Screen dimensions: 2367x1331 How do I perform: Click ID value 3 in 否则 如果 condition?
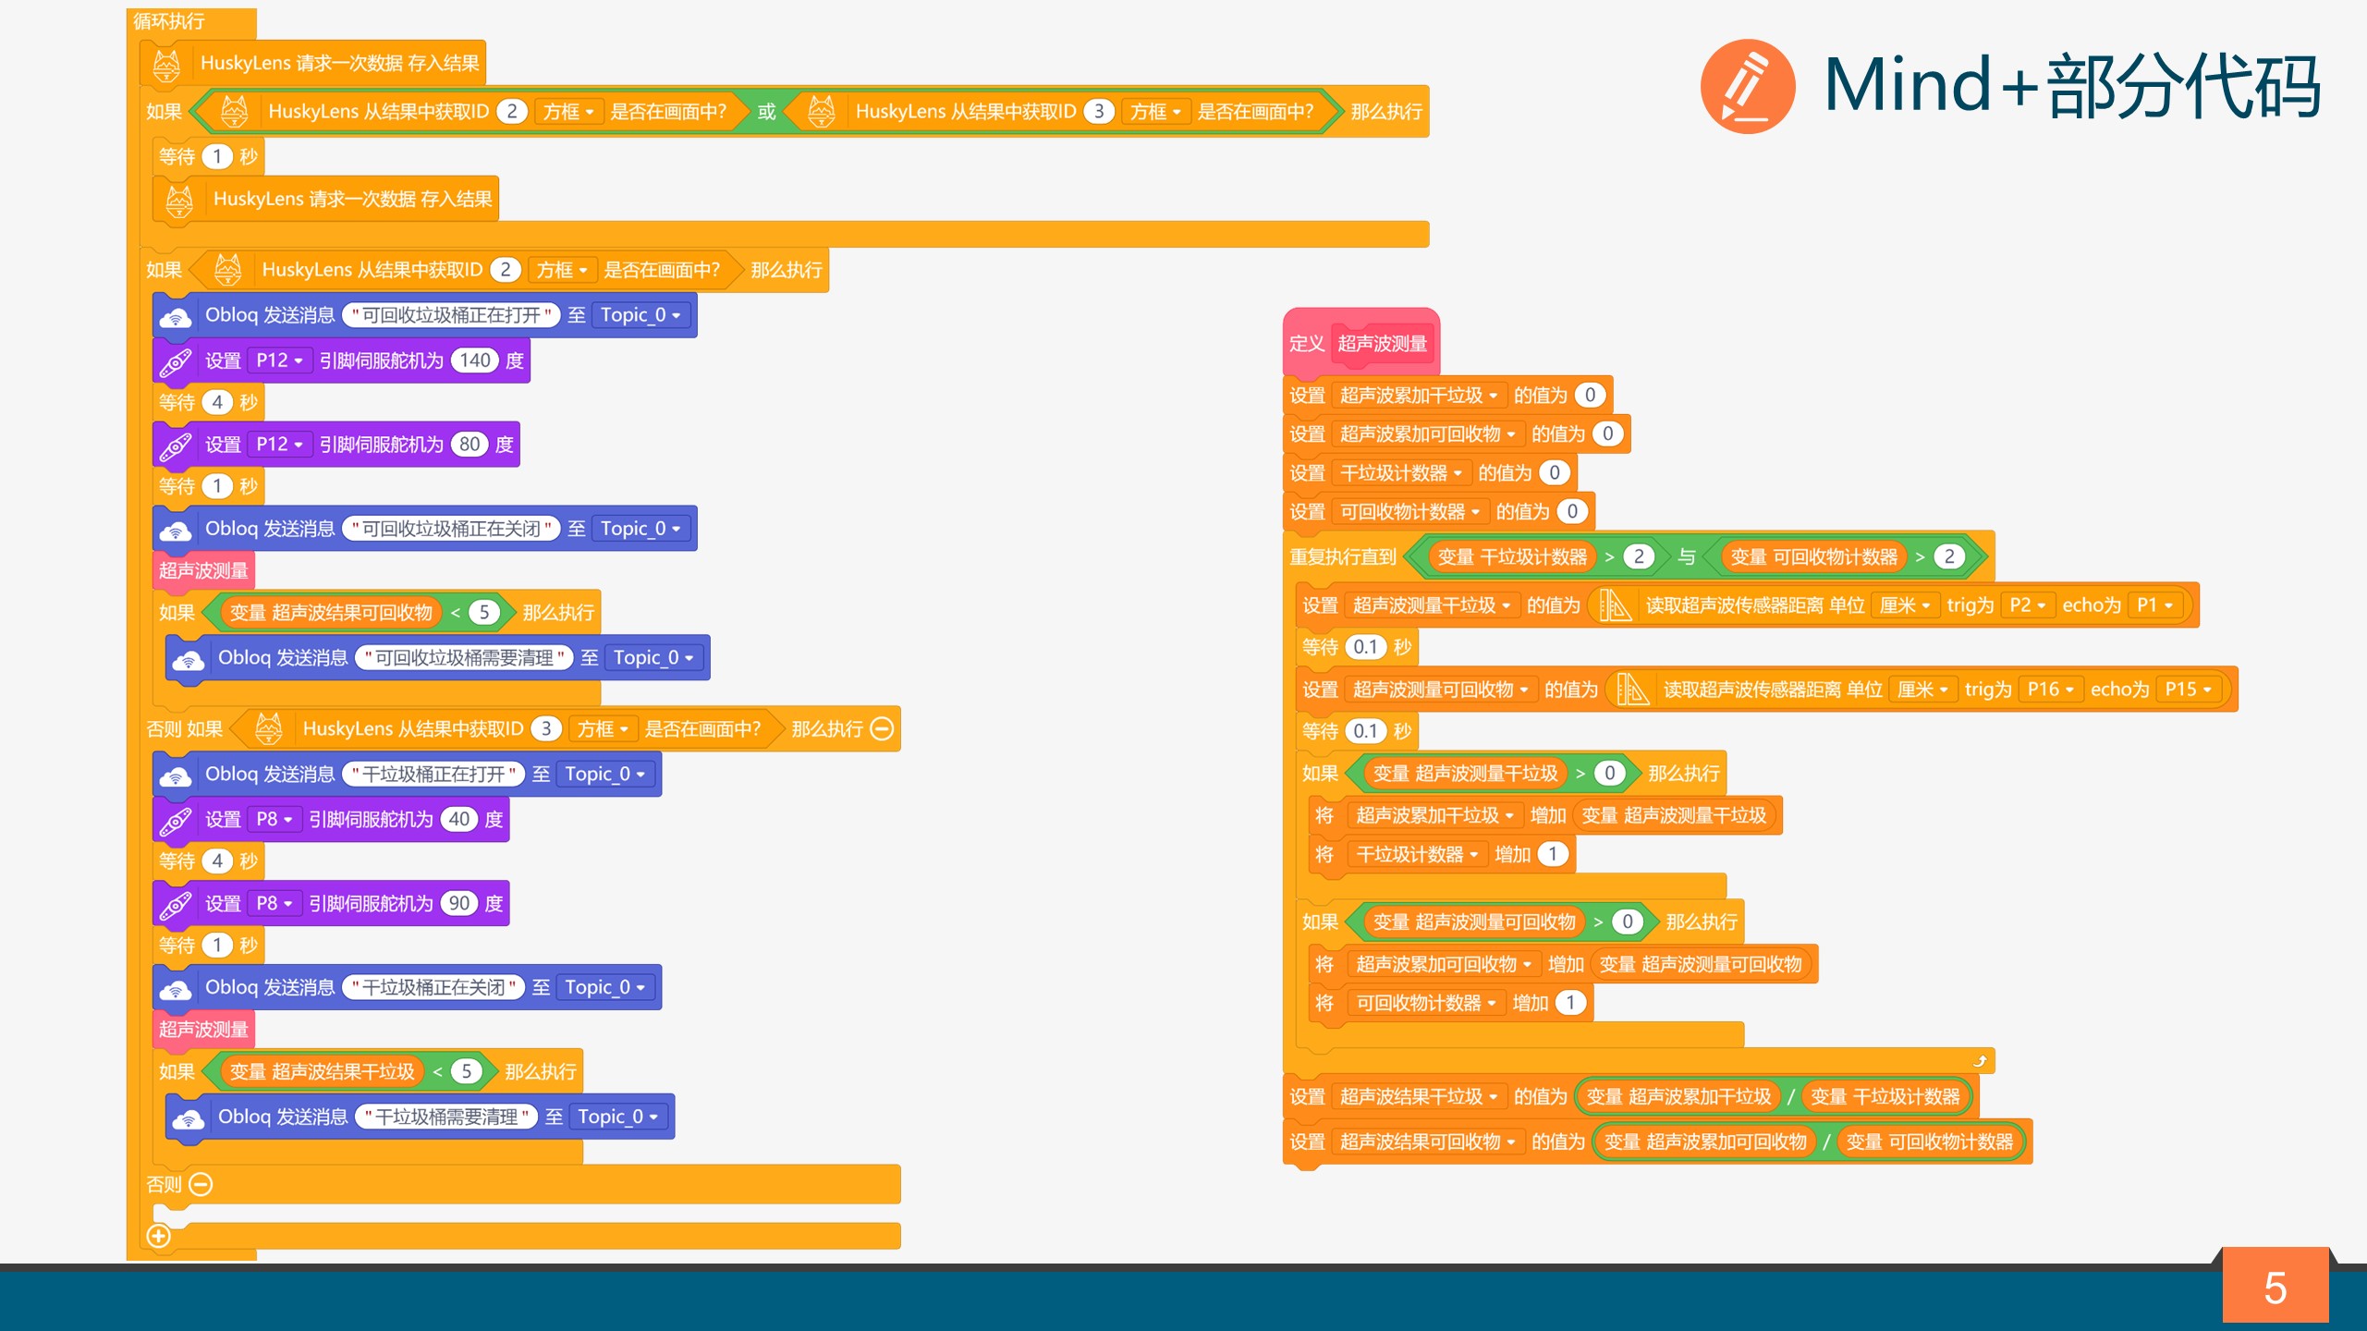click(546, 729)
